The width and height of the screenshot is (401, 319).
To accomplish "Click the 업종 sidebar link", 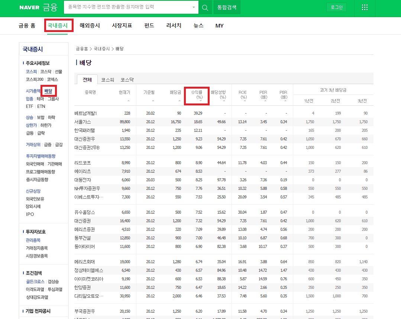I will click(29, 99).
